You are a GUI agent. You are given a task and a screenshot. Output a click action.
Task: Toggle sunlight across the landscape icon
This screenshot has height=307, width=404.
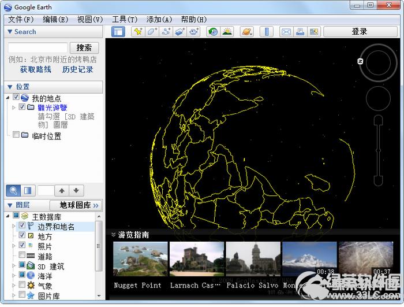tap(227, 32)
